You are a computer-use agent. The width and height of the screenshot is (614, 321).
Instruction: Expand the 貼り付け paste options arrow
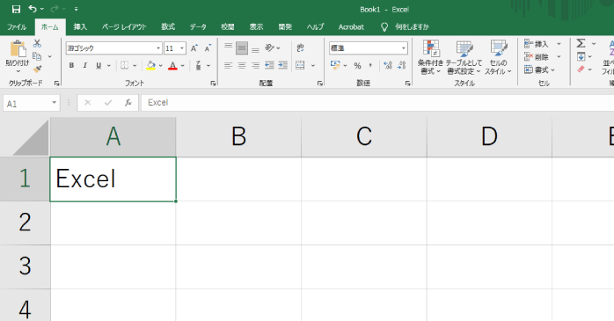click(x=18, y=71)
